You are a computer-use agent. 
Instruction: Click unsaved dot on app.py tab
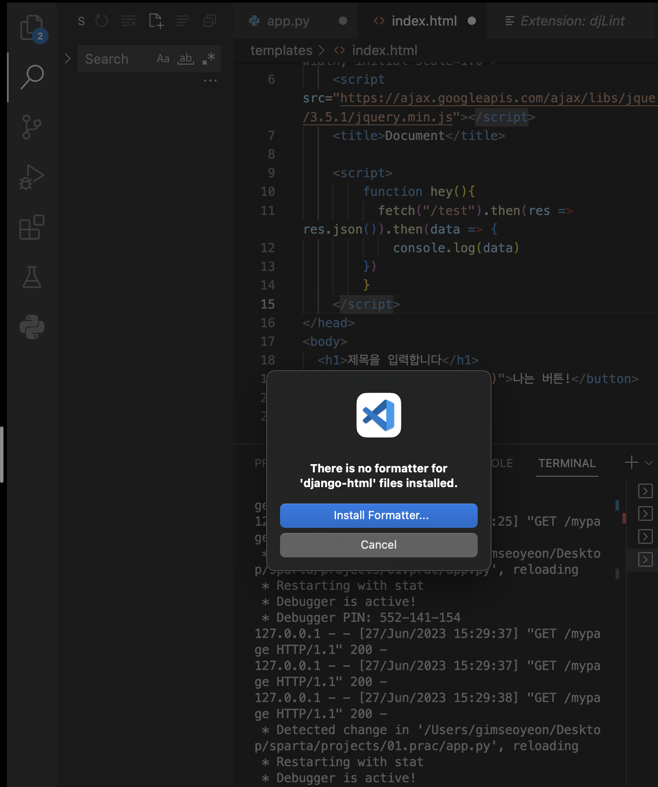pos(343,21)
